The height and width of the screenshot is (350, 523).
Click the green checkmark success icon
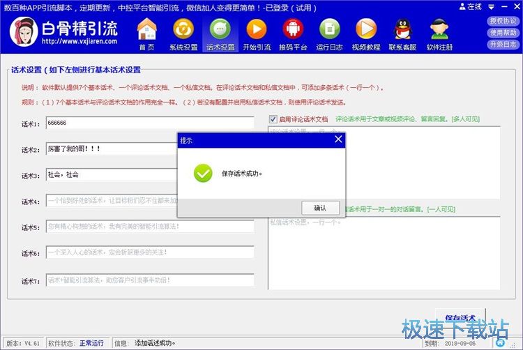[203, 174]
